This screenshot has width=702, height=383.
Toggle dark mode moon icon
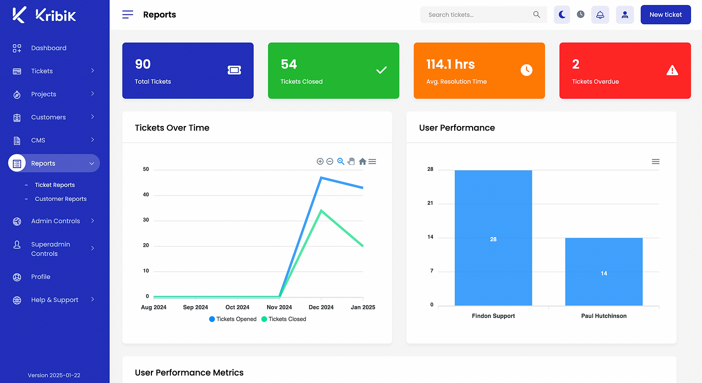tap(562, 15)
